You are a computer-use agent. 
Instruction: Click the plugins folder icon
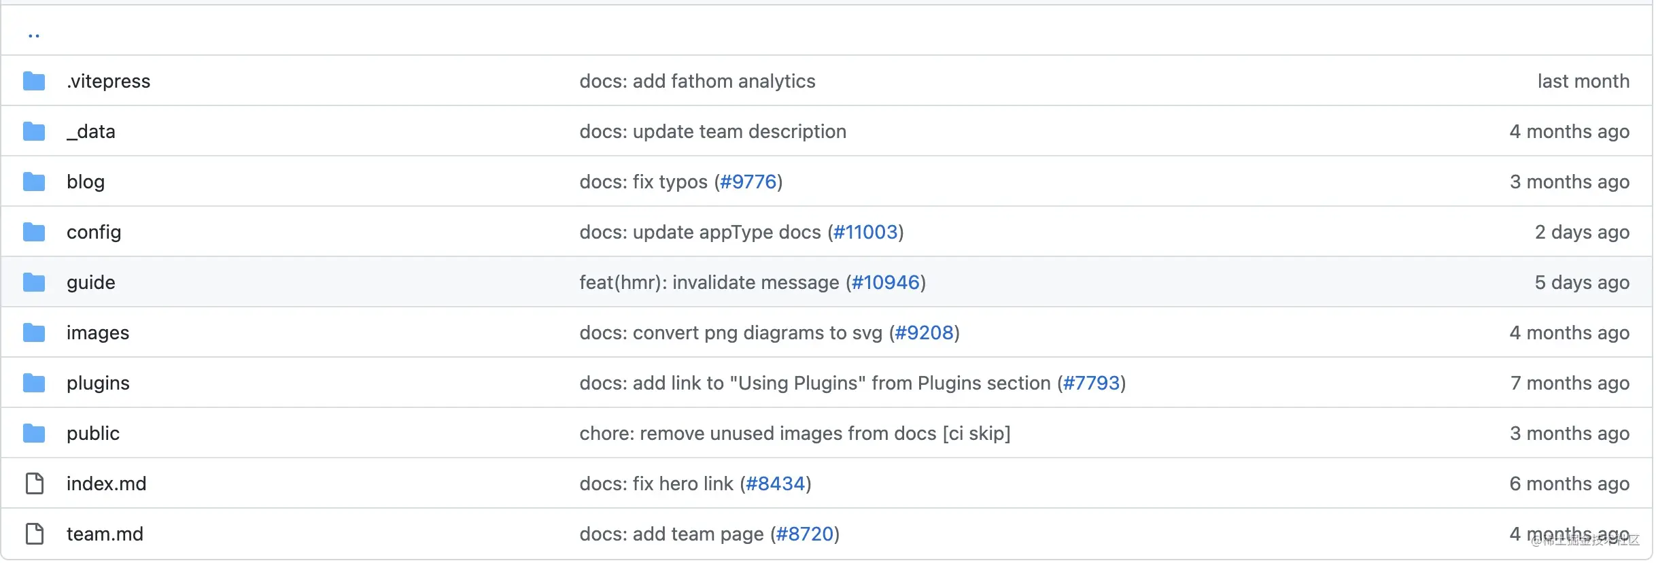[x=34, y=383]
